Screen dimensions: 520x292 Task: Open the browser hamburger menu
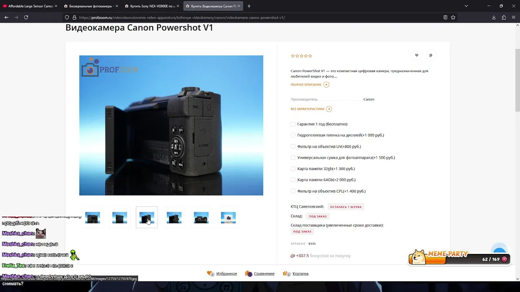(x=514, y=17)
